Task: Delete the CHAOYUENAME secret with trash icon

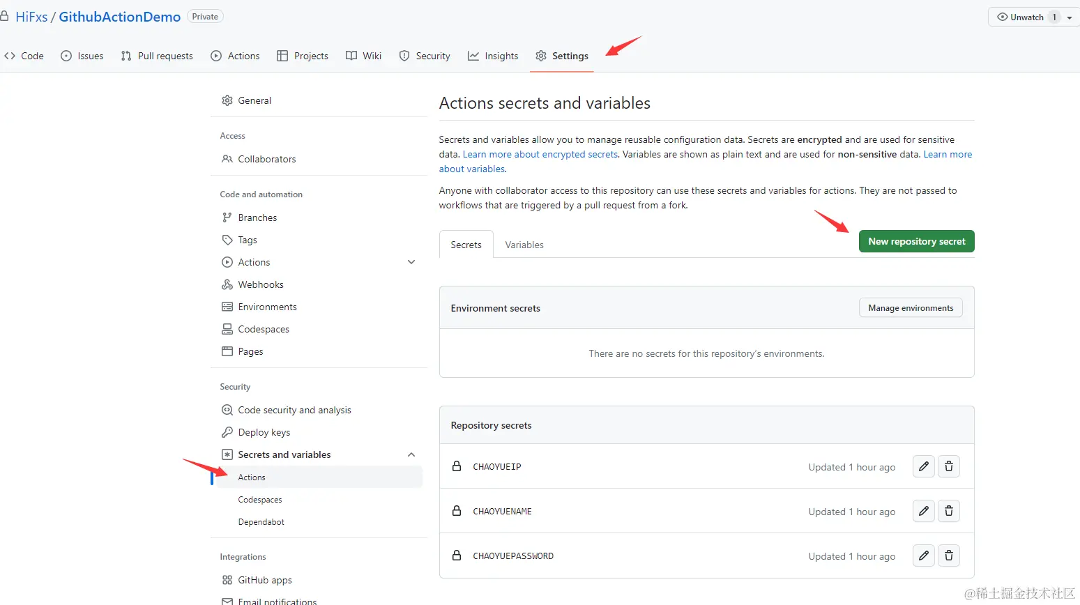Action: 949,511
